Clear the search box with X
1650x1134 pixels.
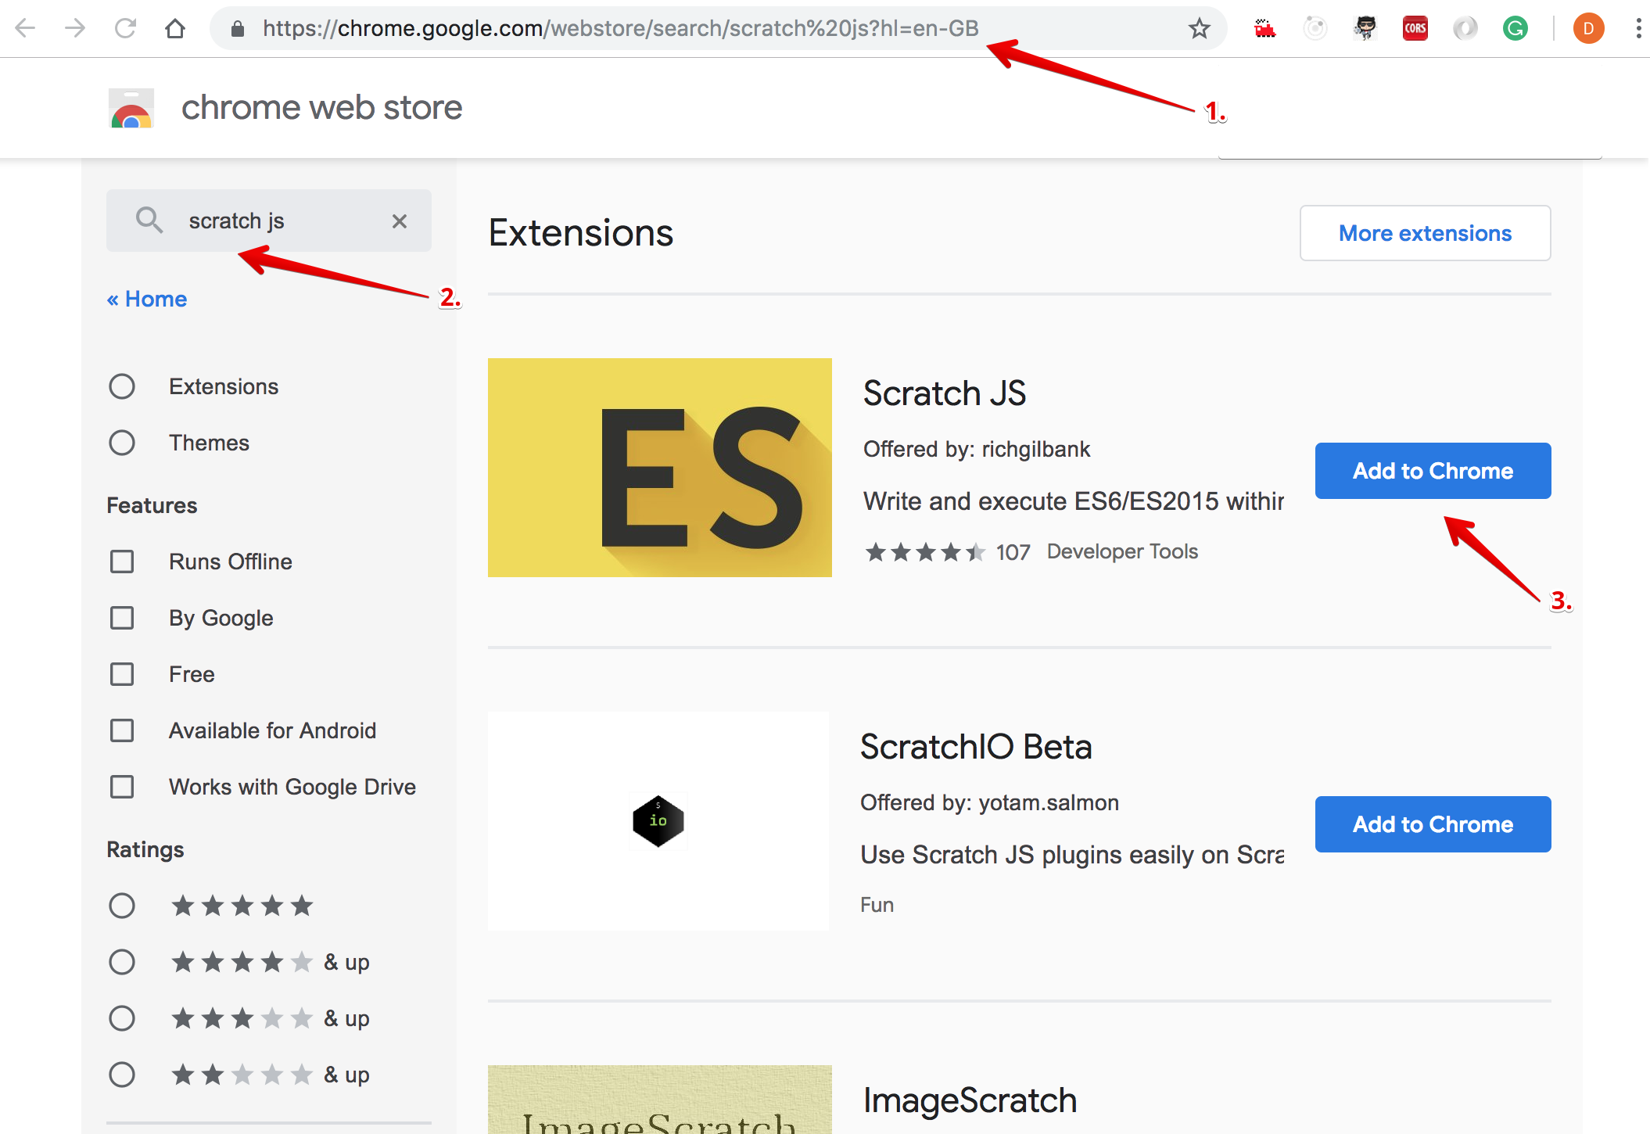[x=400, y=221]
